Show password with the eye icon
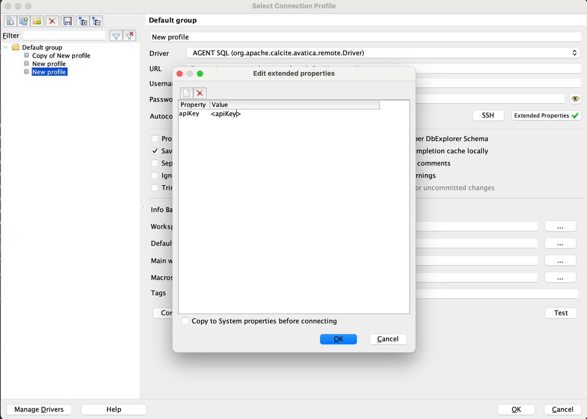587x419 pixels. pos(575,99)
